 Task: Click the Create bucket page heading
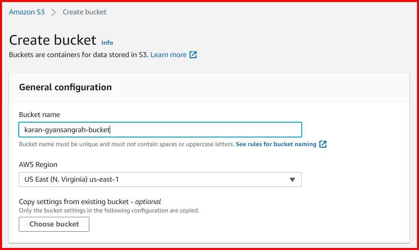pyautogui.click(x=52, y=40)
